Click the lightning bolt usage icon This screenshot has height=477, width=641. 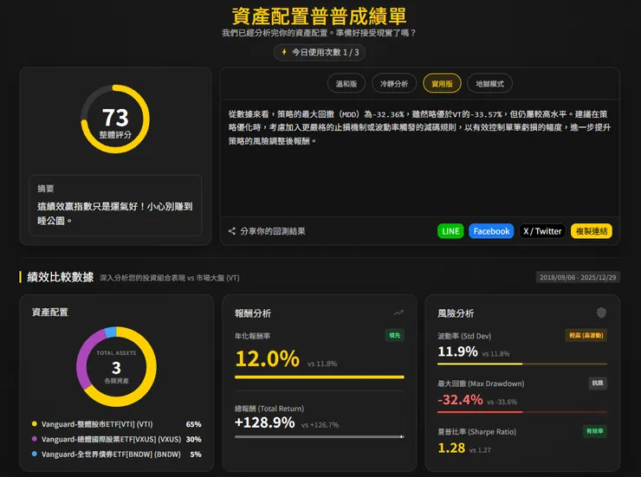[284, 52]
